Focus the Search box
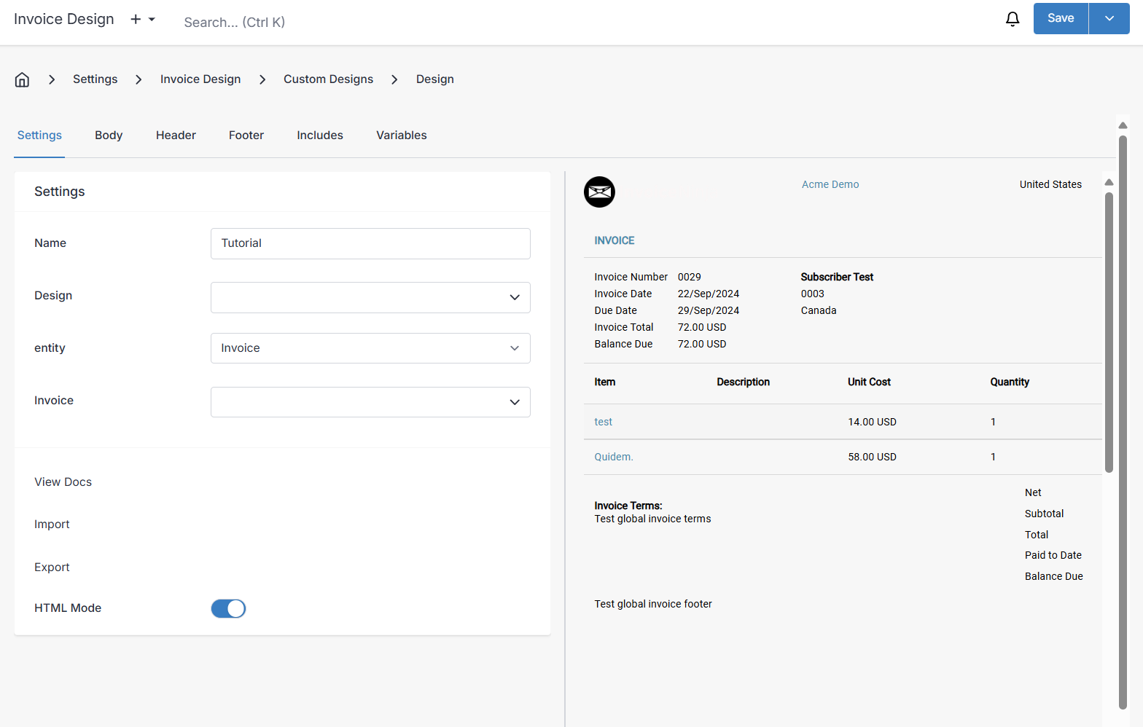The height and width of the screenshot is (727, 1143). pos(235,23)
